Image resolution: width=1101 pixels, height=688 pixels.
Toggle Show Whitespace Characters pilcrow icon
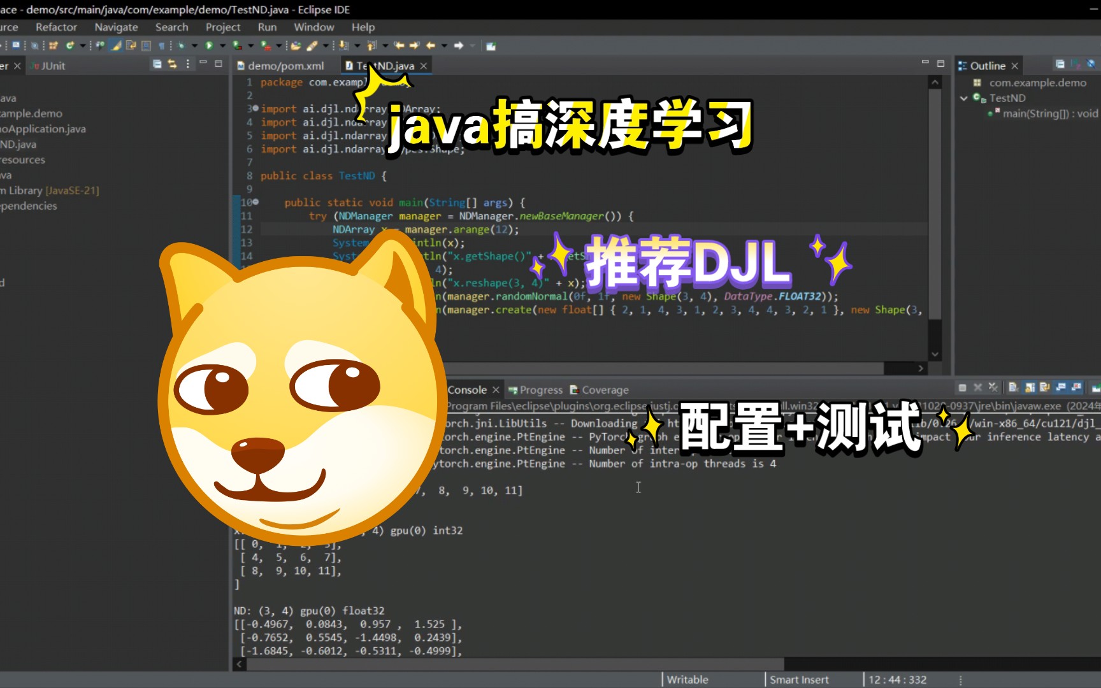[161, 45]
